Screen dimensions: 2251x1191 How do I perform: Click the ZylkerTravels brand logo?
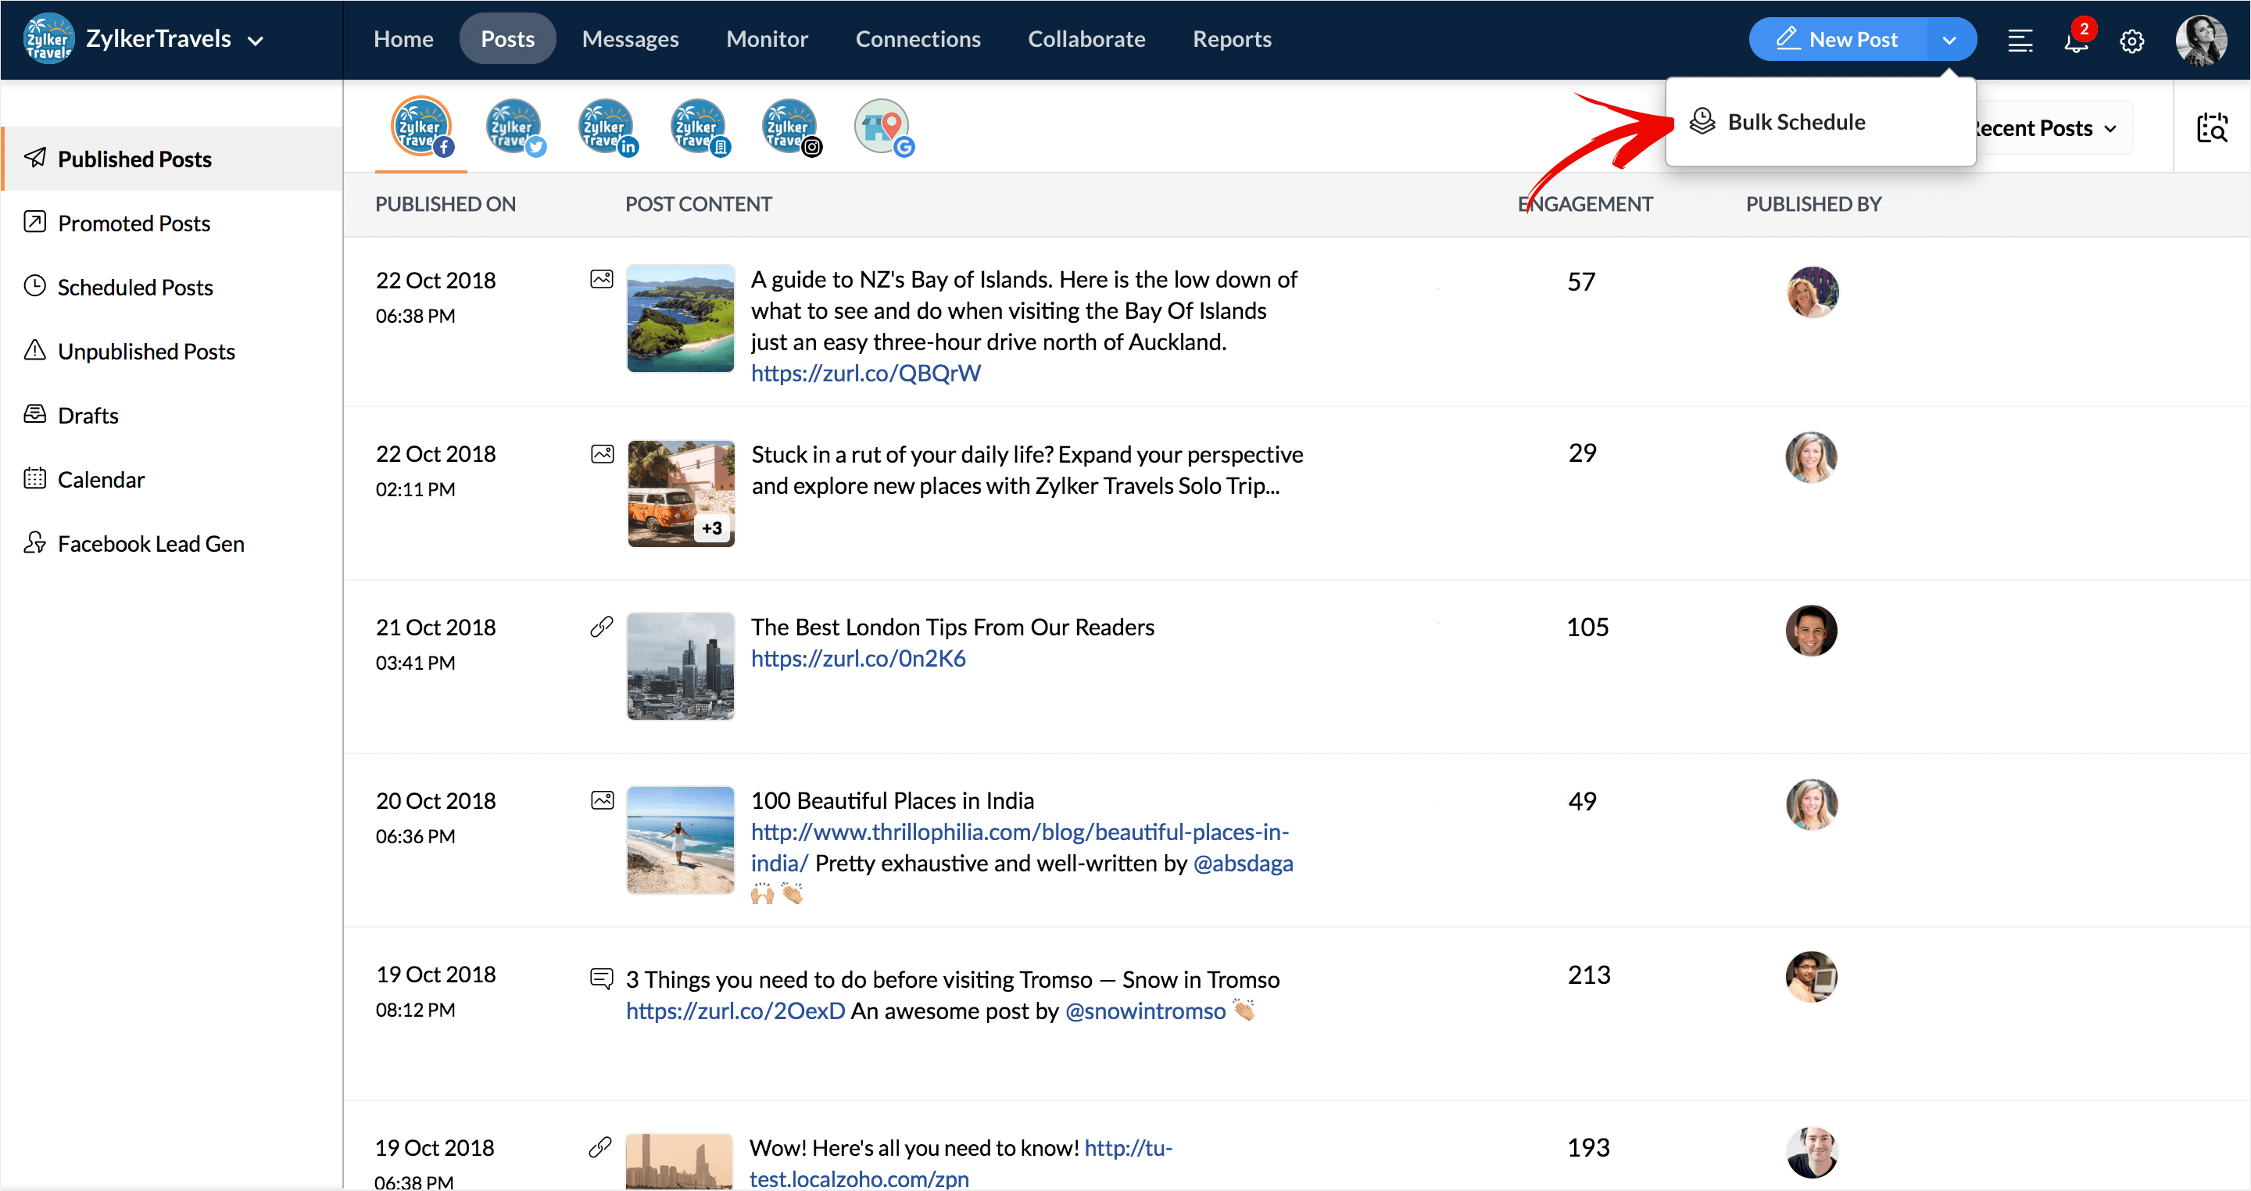click(49, 39)
